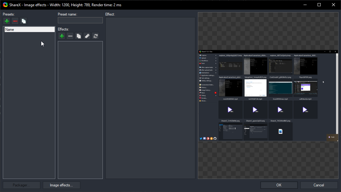This screenshot has height=192, width=341.
Task: Remove the selected effect with gray minus
Action: (x=70, y=36)
